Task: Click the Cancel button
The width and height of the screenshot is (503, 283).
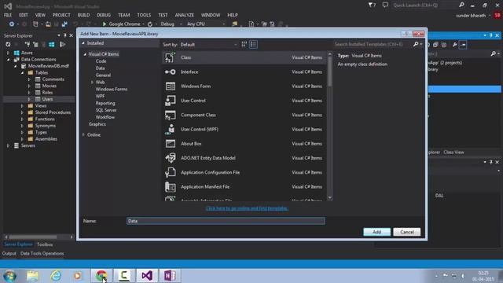Action: 407,232
